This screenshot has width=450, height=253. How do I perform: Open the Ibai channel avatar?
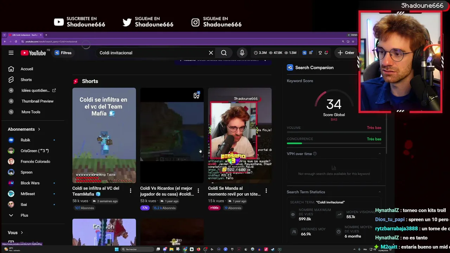[11, 205]
